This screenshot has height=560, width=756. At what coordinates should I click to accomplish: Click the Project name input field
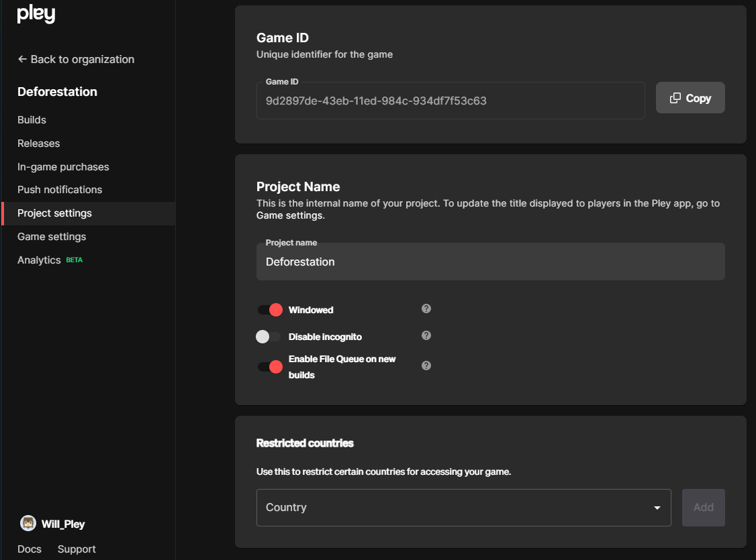pyautogui.click(x=490, y=262)
